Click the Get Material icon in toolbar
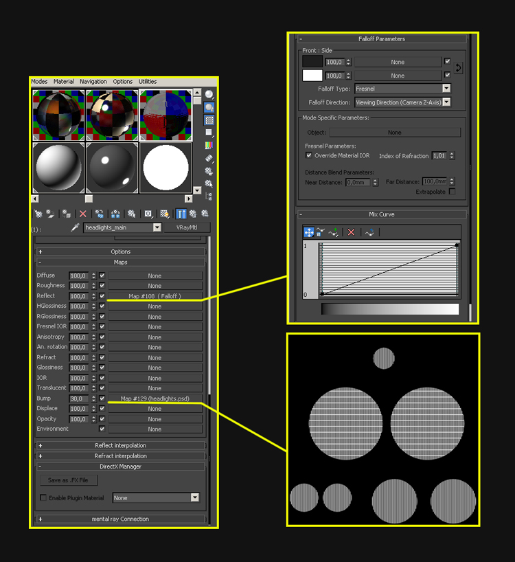This screenshot has height=562, width=515. 38,214
